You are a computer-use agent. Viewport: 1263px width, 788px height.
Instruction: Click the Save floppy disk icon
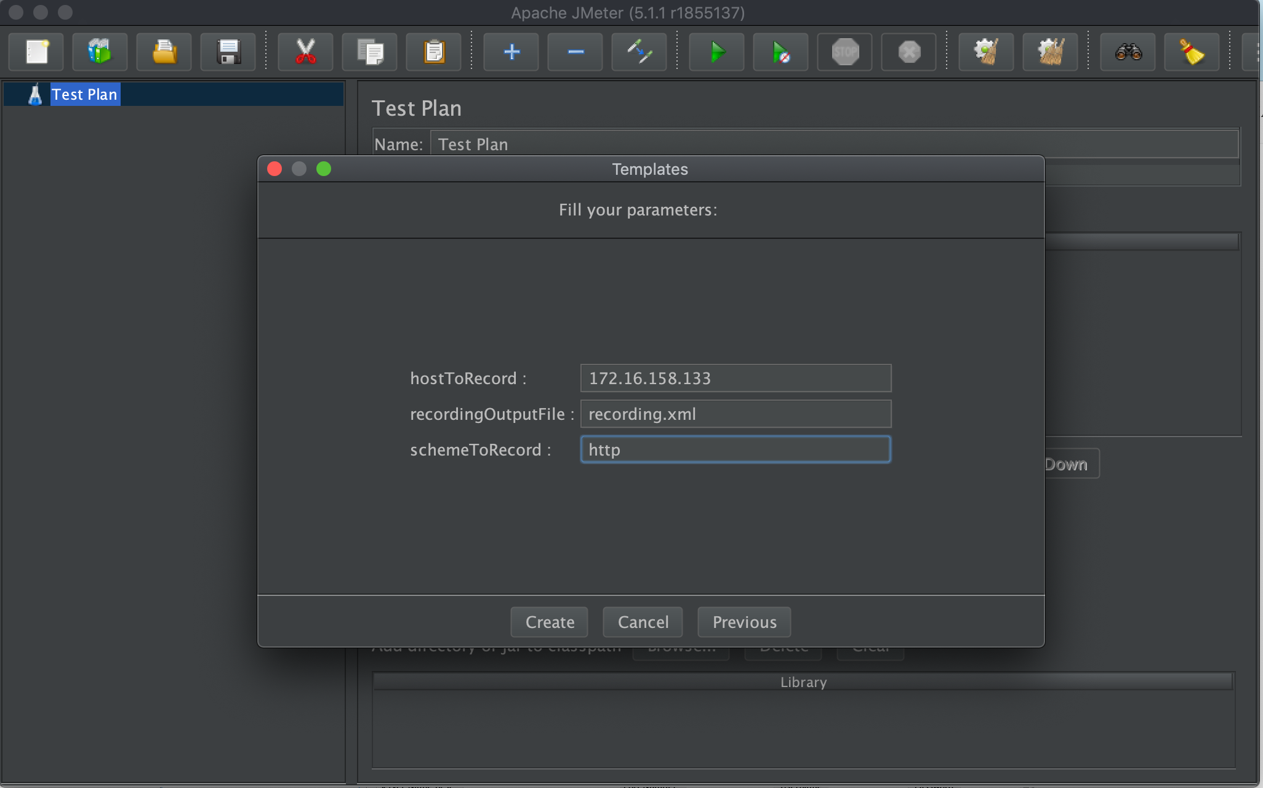click(228, 52)
